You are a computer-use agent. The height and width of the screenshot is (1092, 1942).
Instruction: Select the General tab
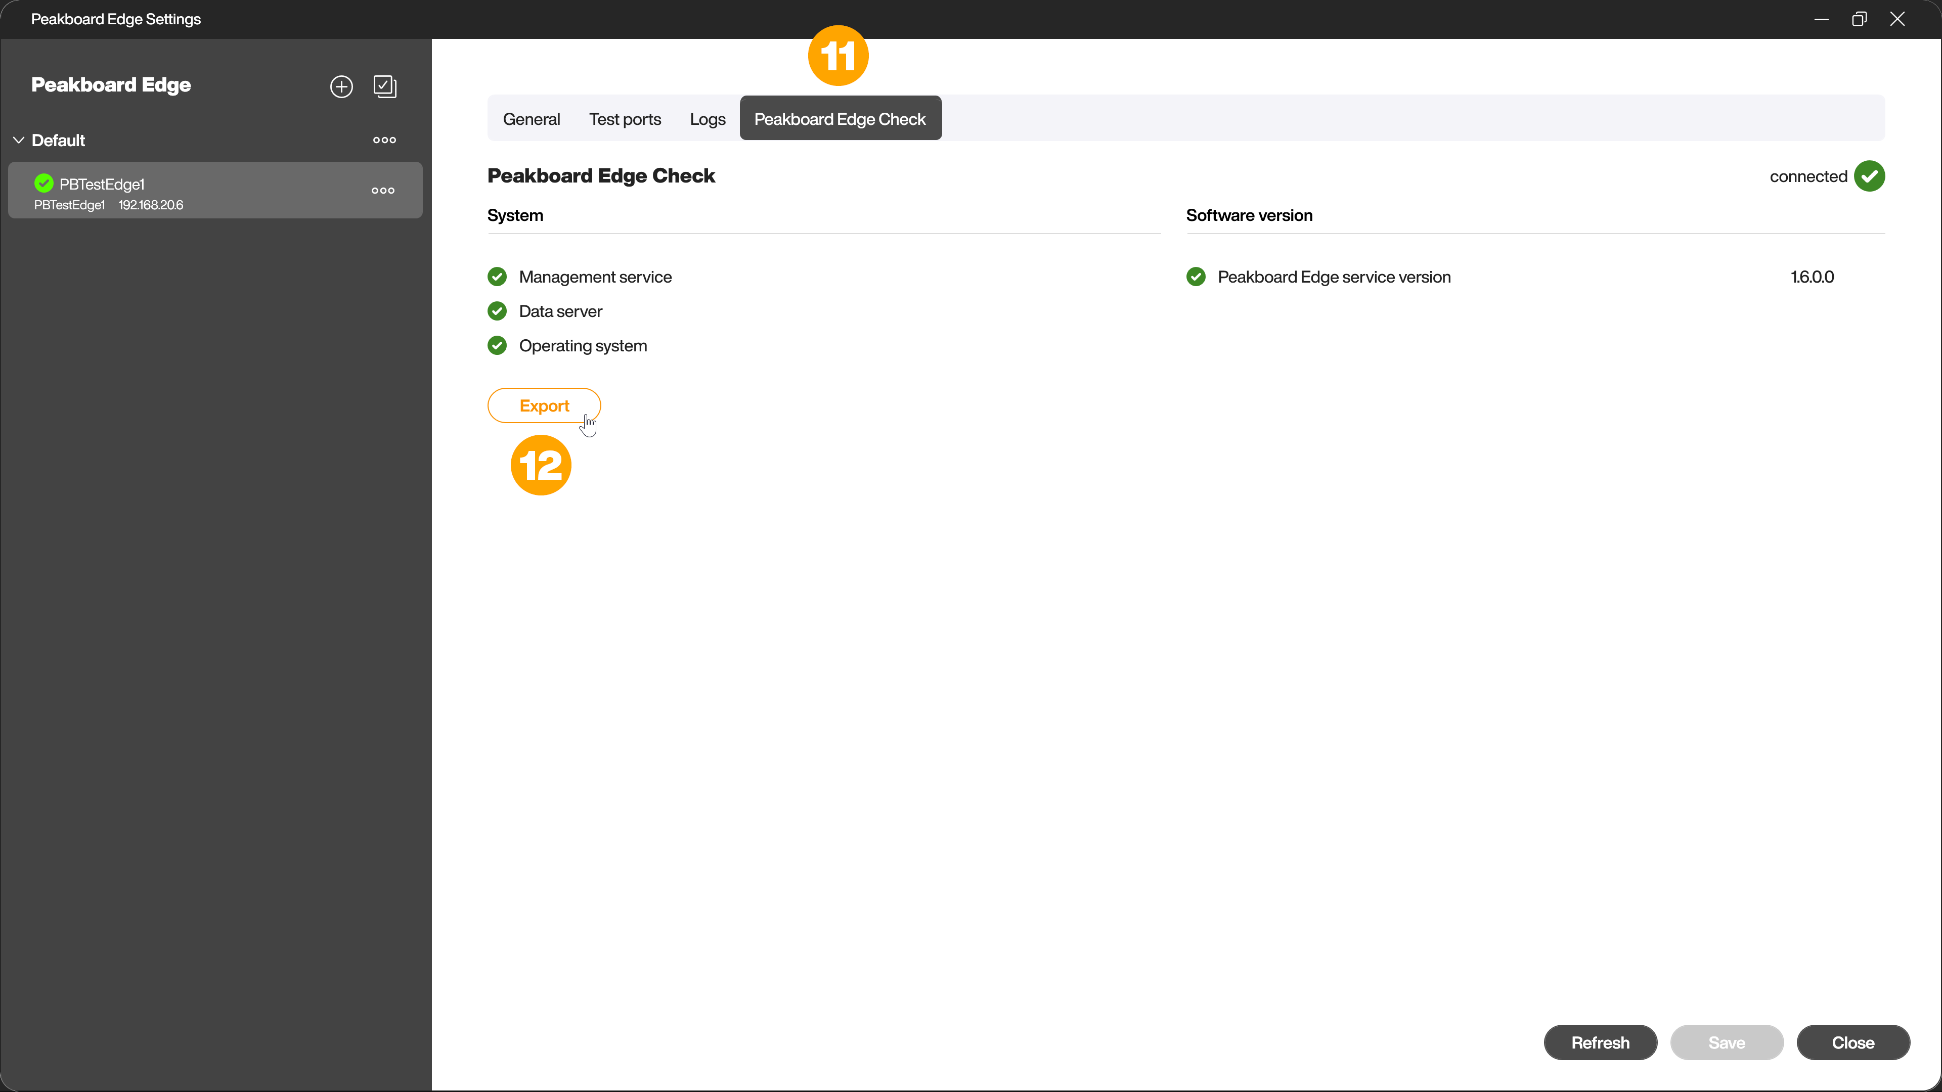pyautogui.click(x=532, y=119)
